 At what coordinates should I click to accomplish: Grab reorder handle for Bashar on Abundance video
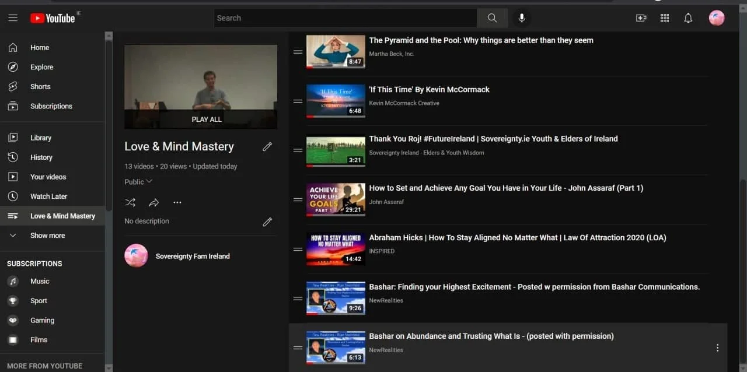pyautogui.click(x=298, y=348)
